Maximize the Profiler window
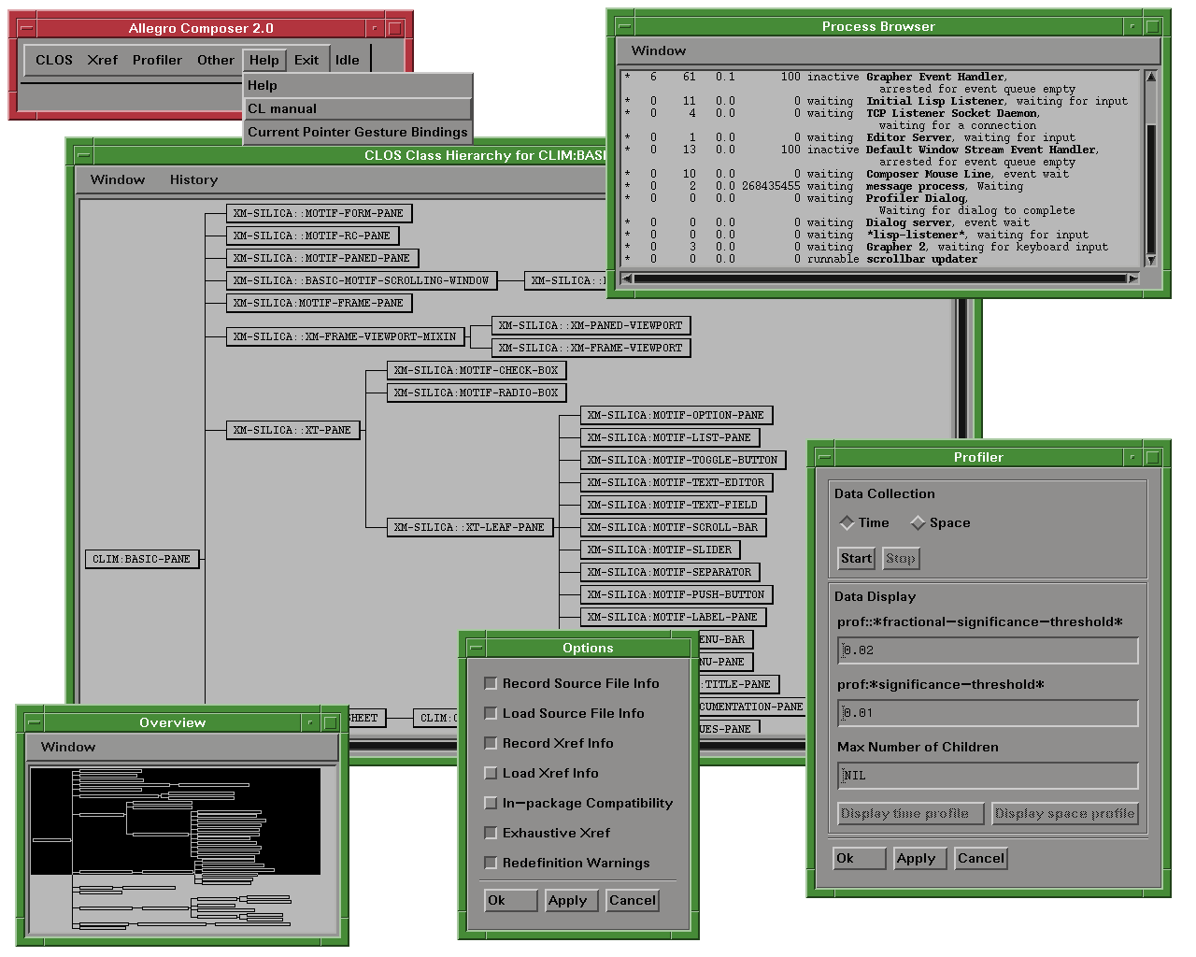1196x957 pixels. point(1153,457)
